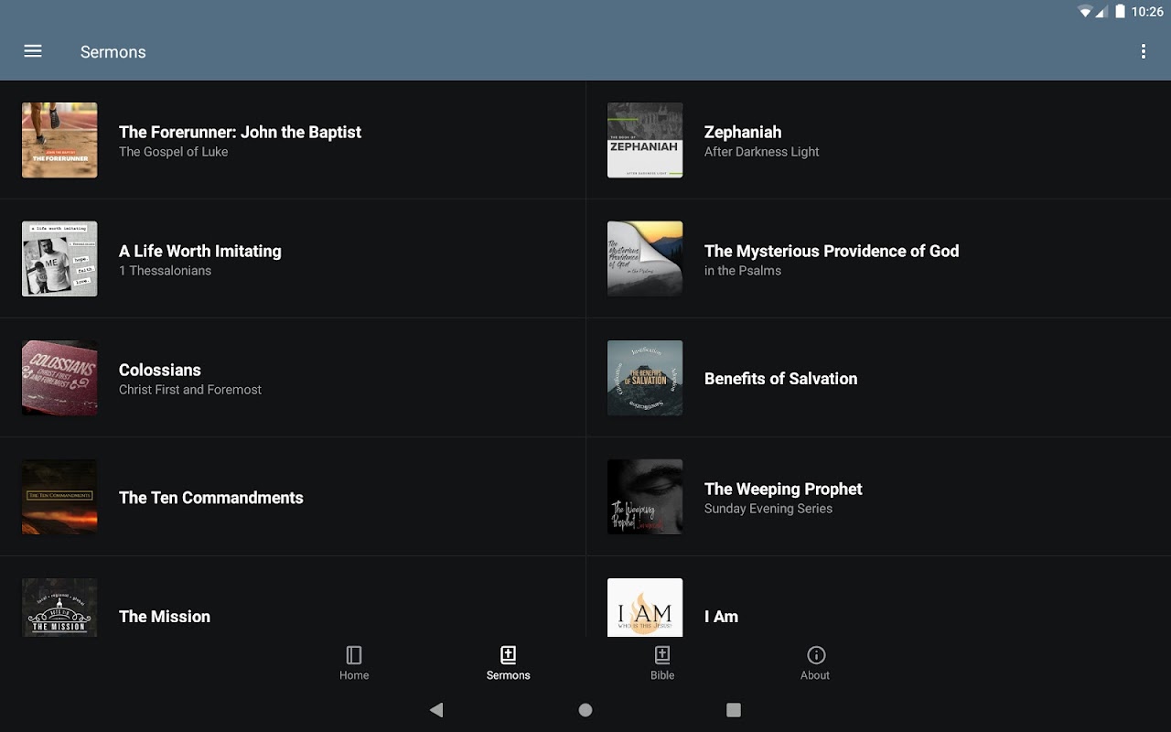1171x732 pixels.
Task: Tap the Wi-Fi status icon
Action: click(x=1085, y=12)
